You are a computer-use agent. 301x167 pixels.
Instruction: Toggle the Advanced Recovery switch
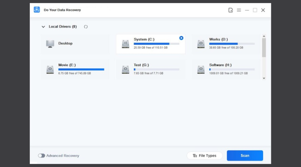point(41,156)
